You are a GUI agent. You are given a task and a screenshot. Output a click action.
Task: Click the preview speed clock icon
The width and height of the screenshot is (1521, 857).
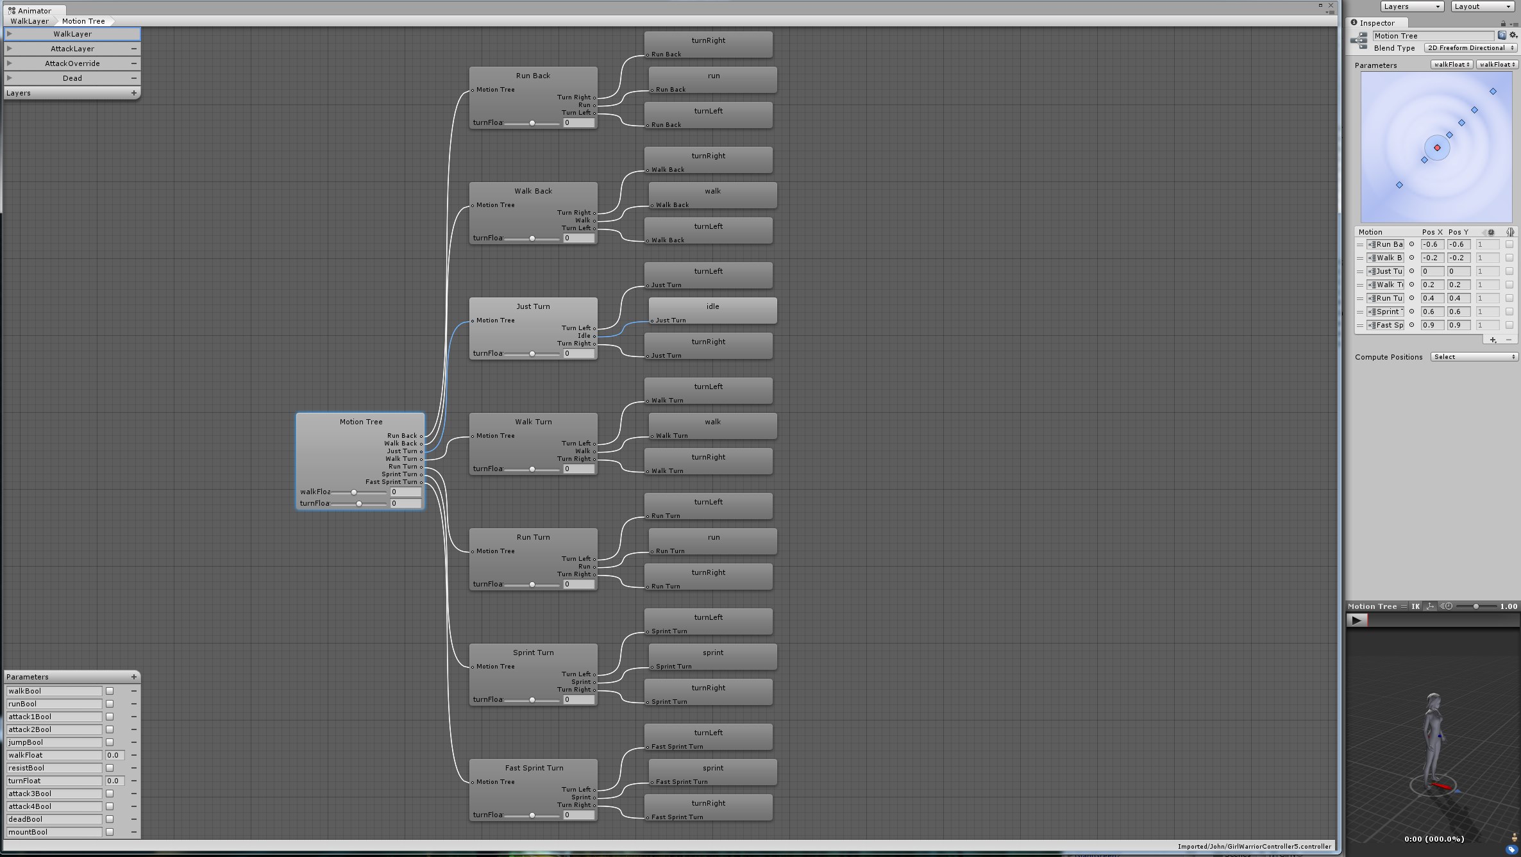click(x=1447, y=606)
